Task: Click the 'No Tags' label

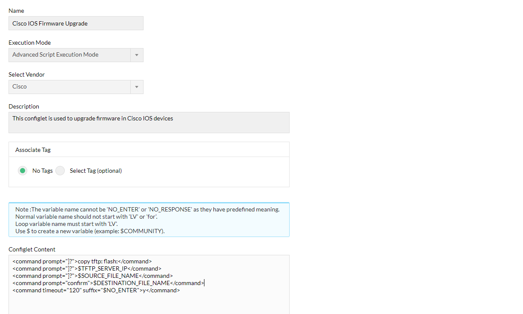Action: point(43,171)
